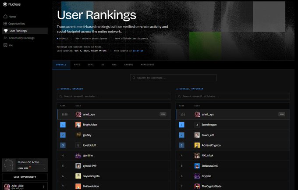
Task: Click the search icon in username search
Action: 134,78
